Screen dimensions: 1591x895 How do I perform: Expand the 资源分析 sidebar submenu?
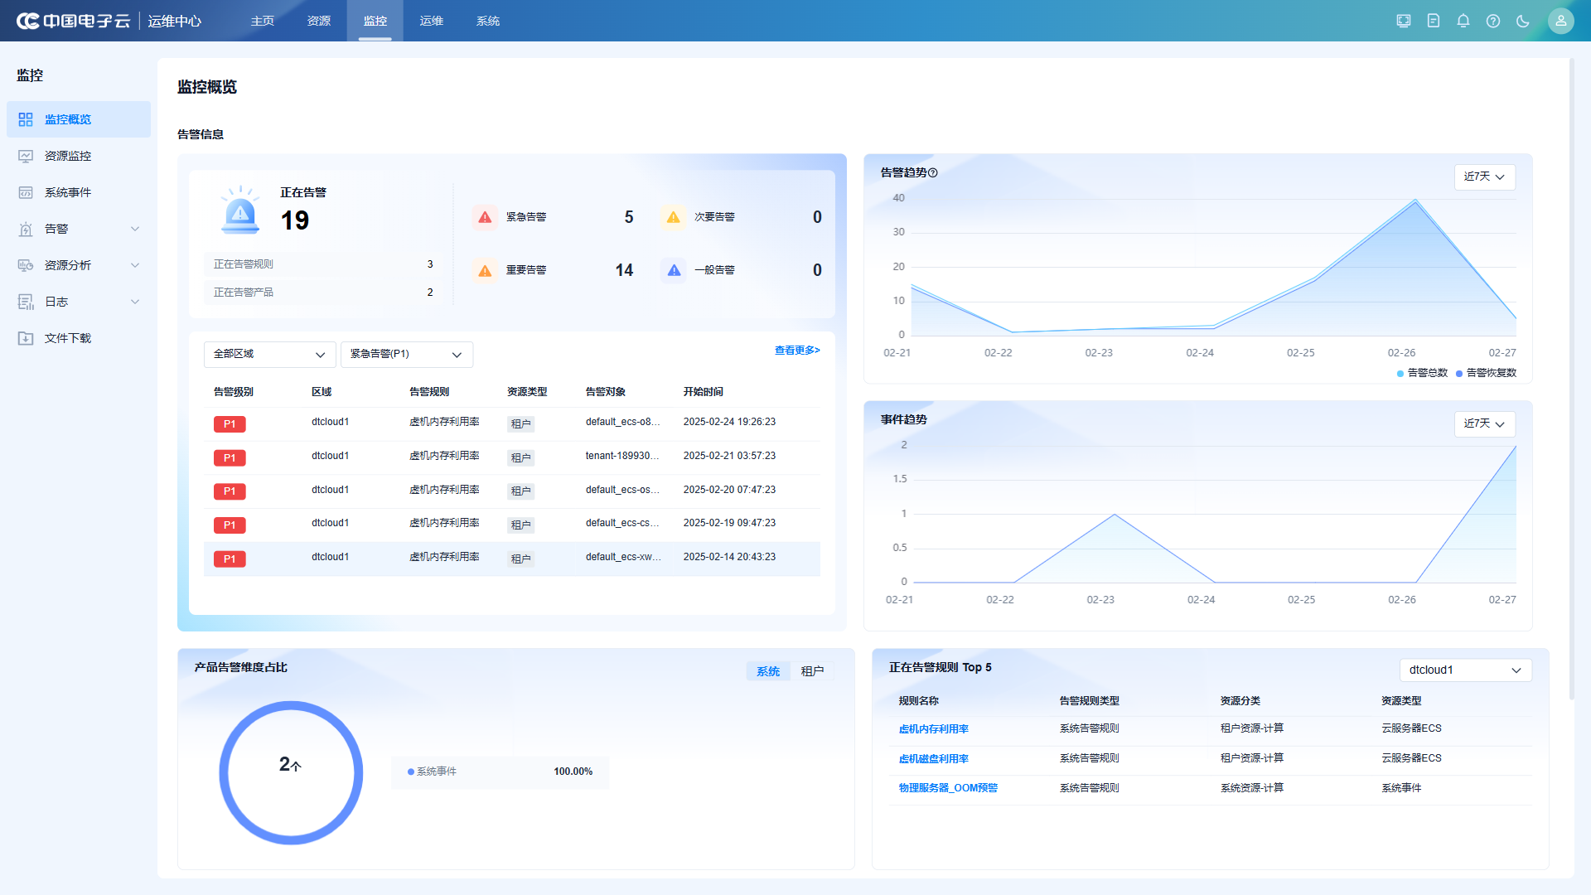tap(135, 265)
